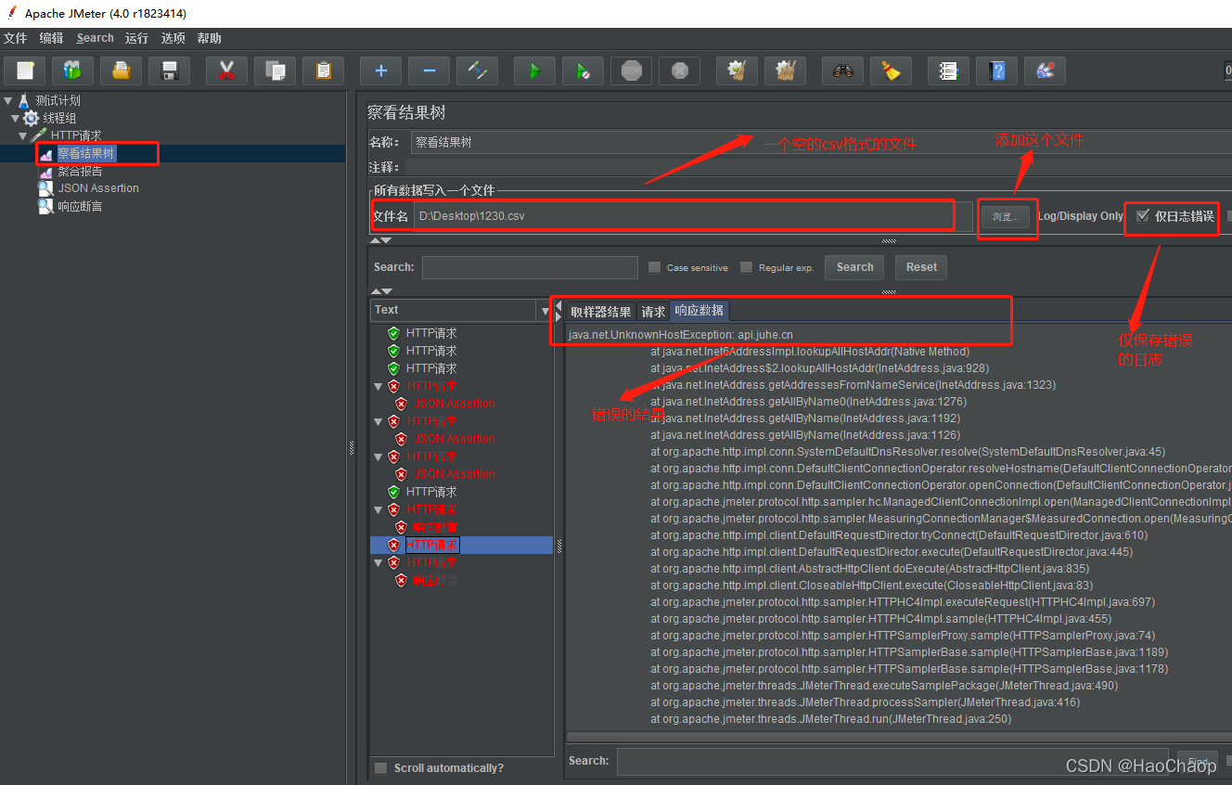This screenshot has height=785, width=1232.
Task: Click the Paste clipboard toolbar icon
Action: pos(323,71)
